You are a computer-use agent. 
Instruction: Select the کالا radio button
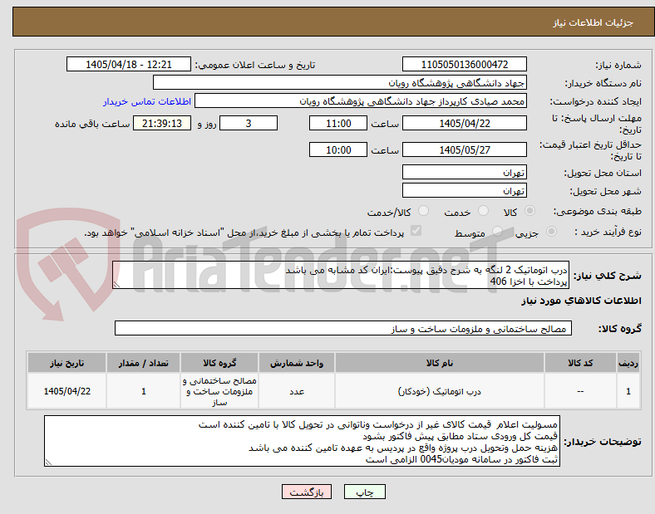(529, 211)
